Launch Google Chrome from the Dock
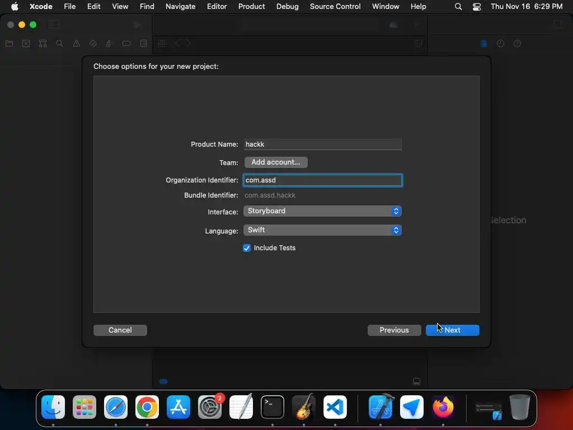This screenshot has width=573, height=430. pyautogui.click(x=147, y=407)
